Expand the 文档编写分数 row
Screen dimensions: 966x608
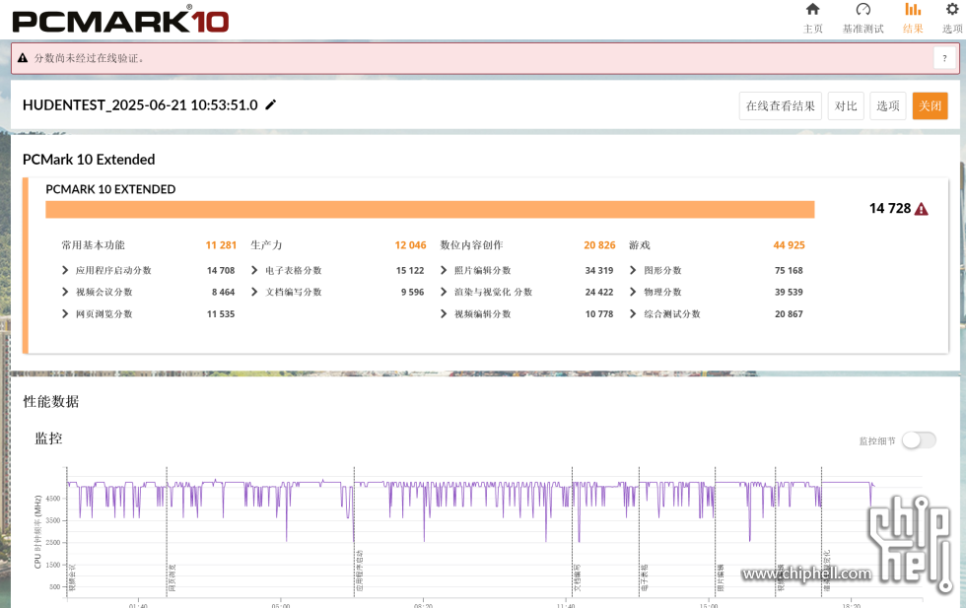point(254,292)
